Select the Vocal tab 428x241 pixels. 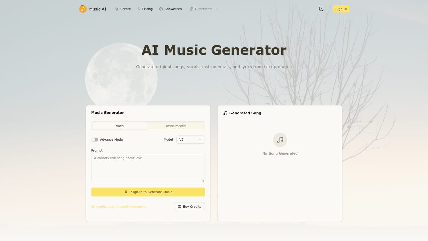coord(120,126)
